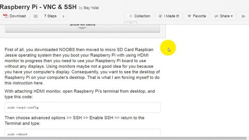Mark the instructable as Favorite
The image size is (249, 140).
pos(196,16)
